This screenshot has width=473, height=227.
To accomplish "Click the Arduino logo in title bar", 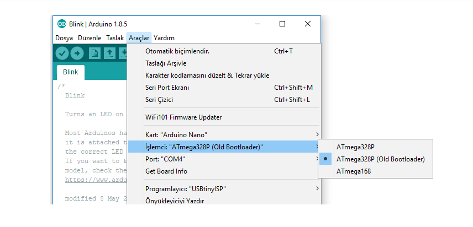I will (x=61, y=24).
